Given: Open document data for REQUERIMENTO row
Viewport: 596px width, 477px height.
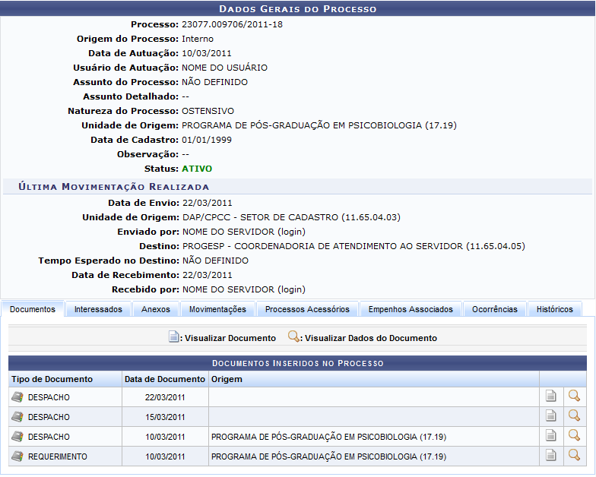Looking at the screenshot, I should (x=574, y=456).
